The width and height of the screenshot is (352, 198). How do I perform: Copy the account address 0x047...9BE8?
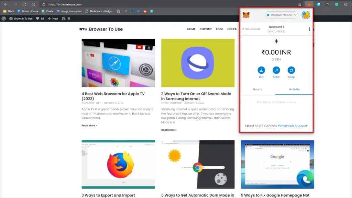coord(276,32)
